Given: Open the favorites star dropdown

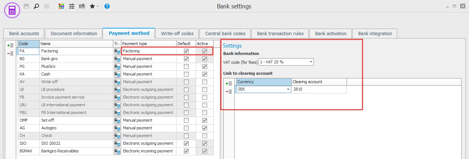Looking at the screenshot, I should [94, 6].
